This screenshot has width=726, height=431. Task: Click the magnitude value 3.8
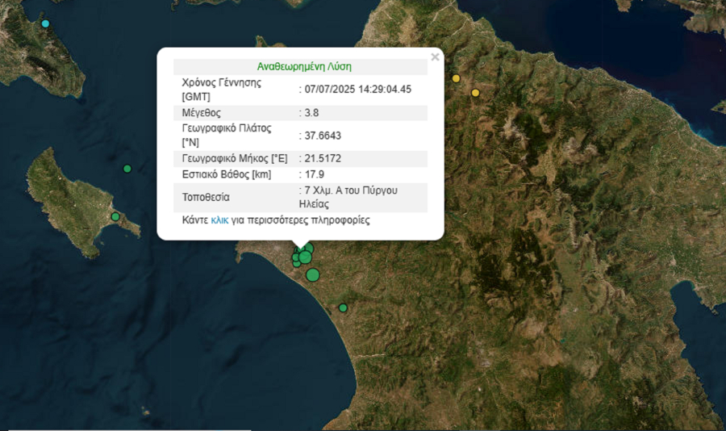[311, 112]
